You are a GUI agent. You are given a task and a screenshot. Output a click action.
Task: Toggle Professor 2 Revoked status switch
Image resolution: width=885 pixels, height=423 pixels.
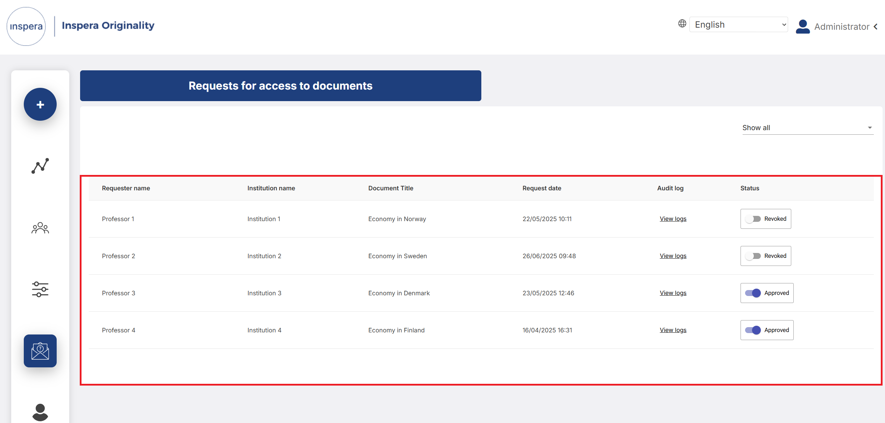tap(753, 256)
